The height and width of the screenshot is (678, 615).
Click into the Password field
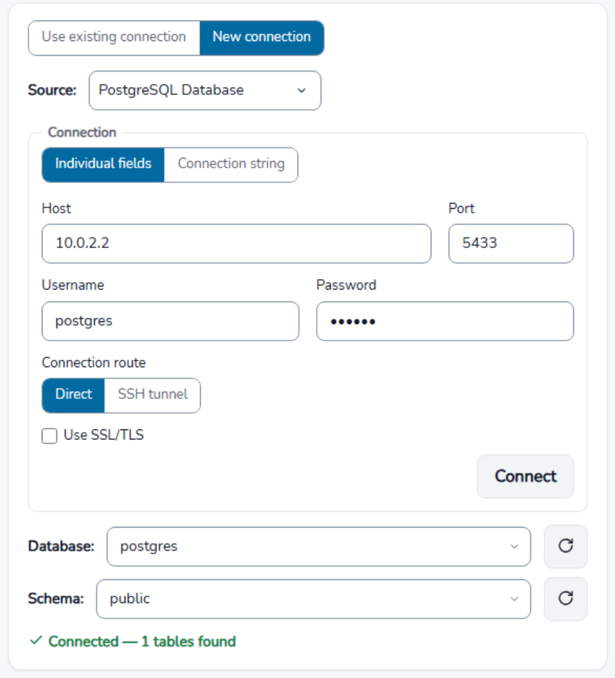(445, 321)
